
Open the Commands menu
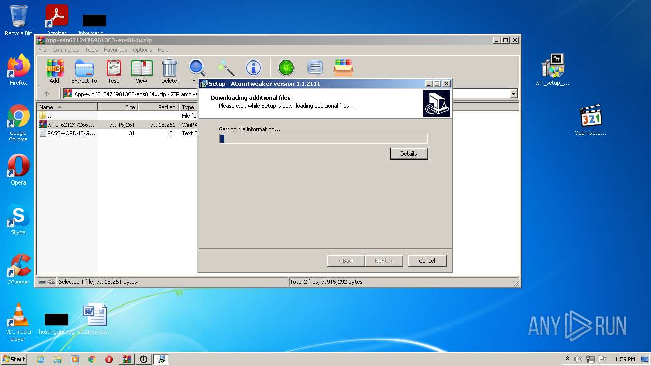[66, 50]
